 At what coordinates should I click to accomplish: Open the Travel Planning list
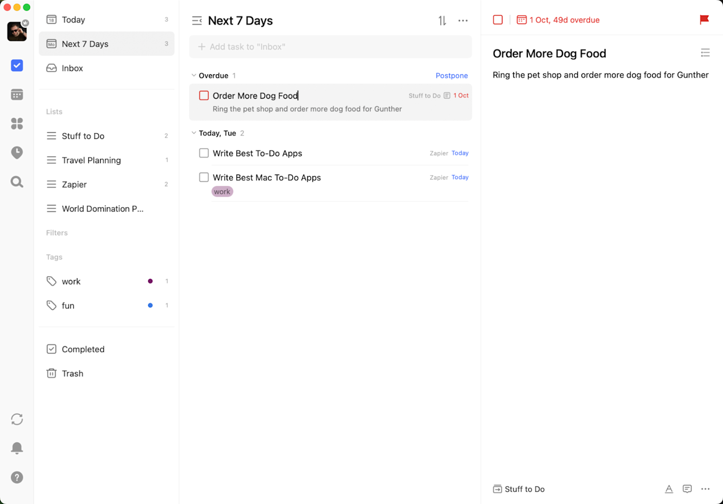pos(106,160)
